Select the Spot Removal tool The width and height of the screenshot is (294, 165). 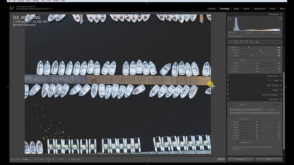(236, 42)
